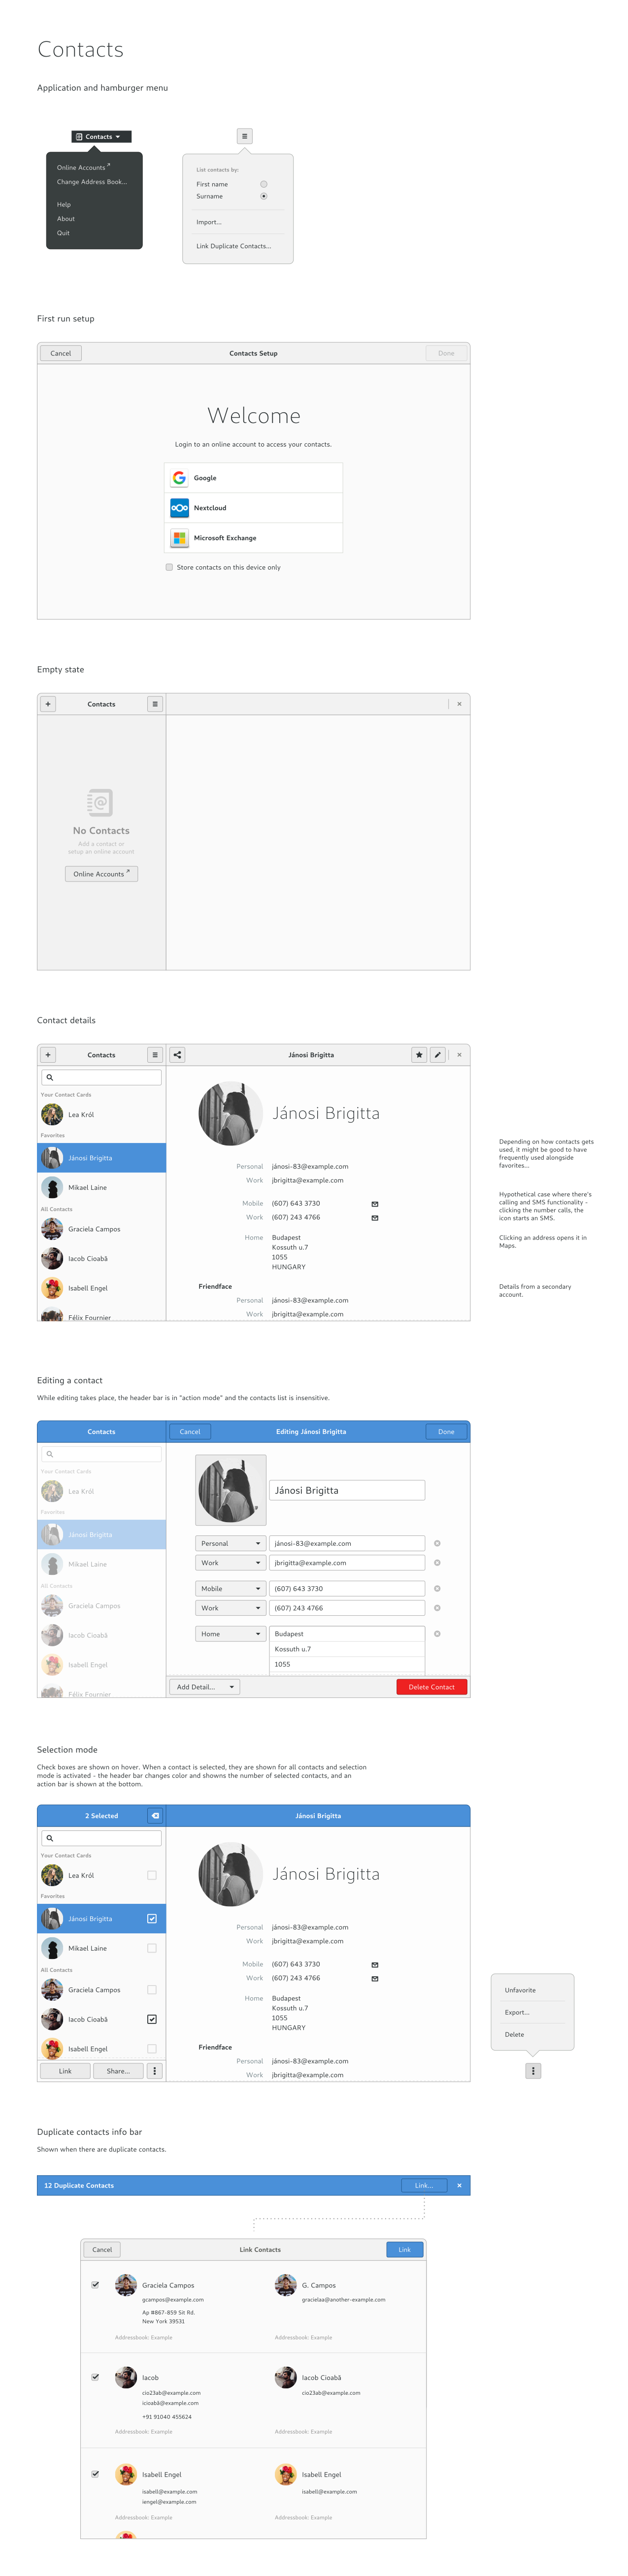Click blue Link button in Link Contacts dialog
The height and width of the screenshot is (2576, 628).
pos(405,2249)
